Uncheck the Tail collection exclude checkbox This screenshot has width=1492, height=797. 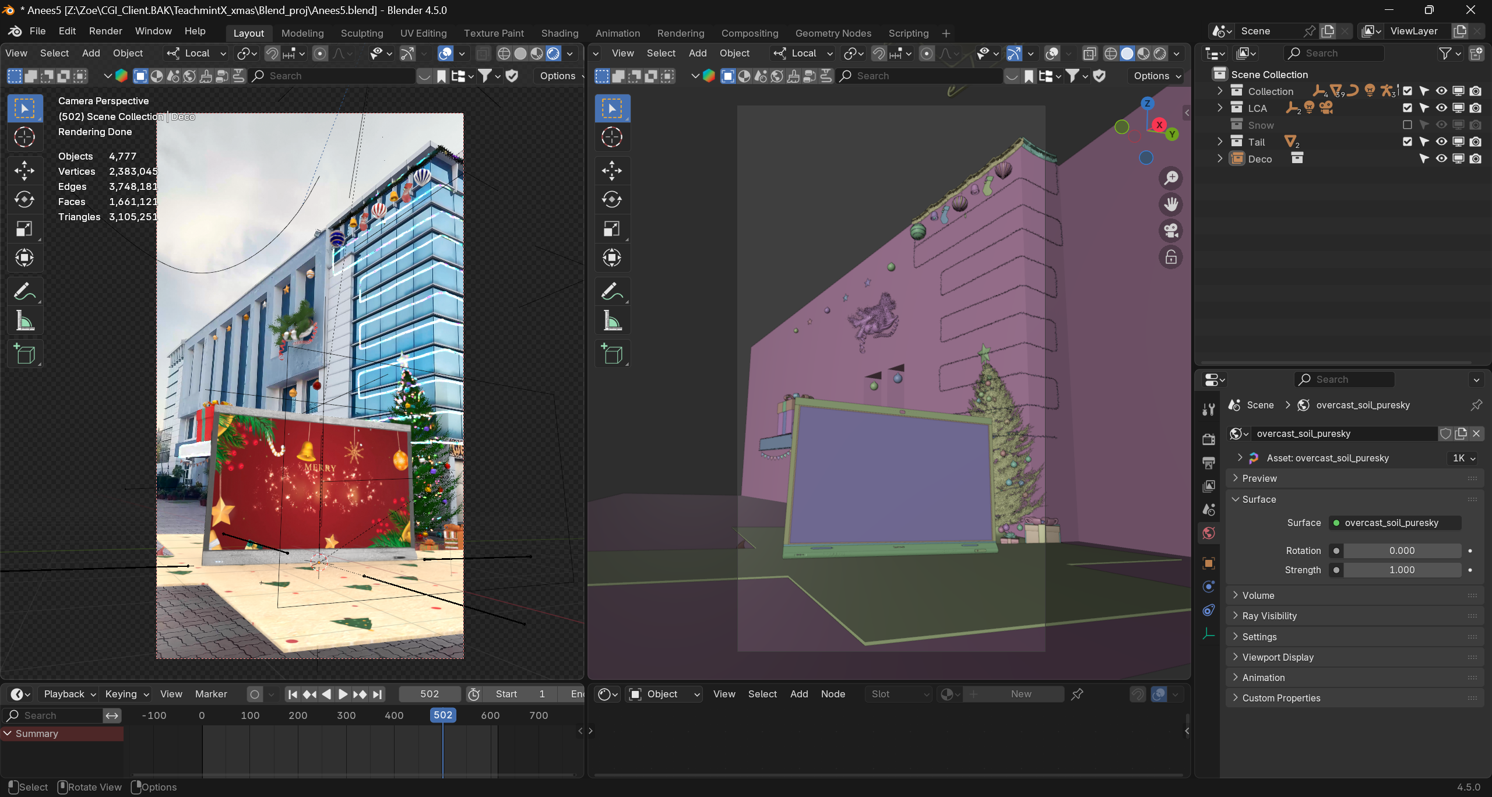[1407, 142]
